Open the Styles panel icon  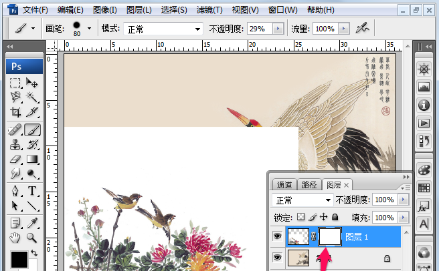pyautogui.click(x=424, y=206)
